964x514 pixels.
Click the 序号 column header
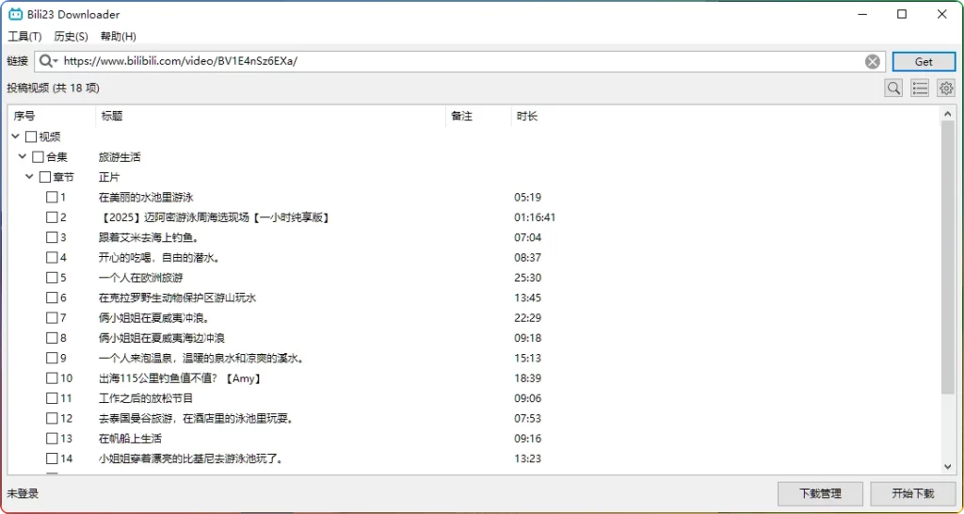(x=52, y=116)
